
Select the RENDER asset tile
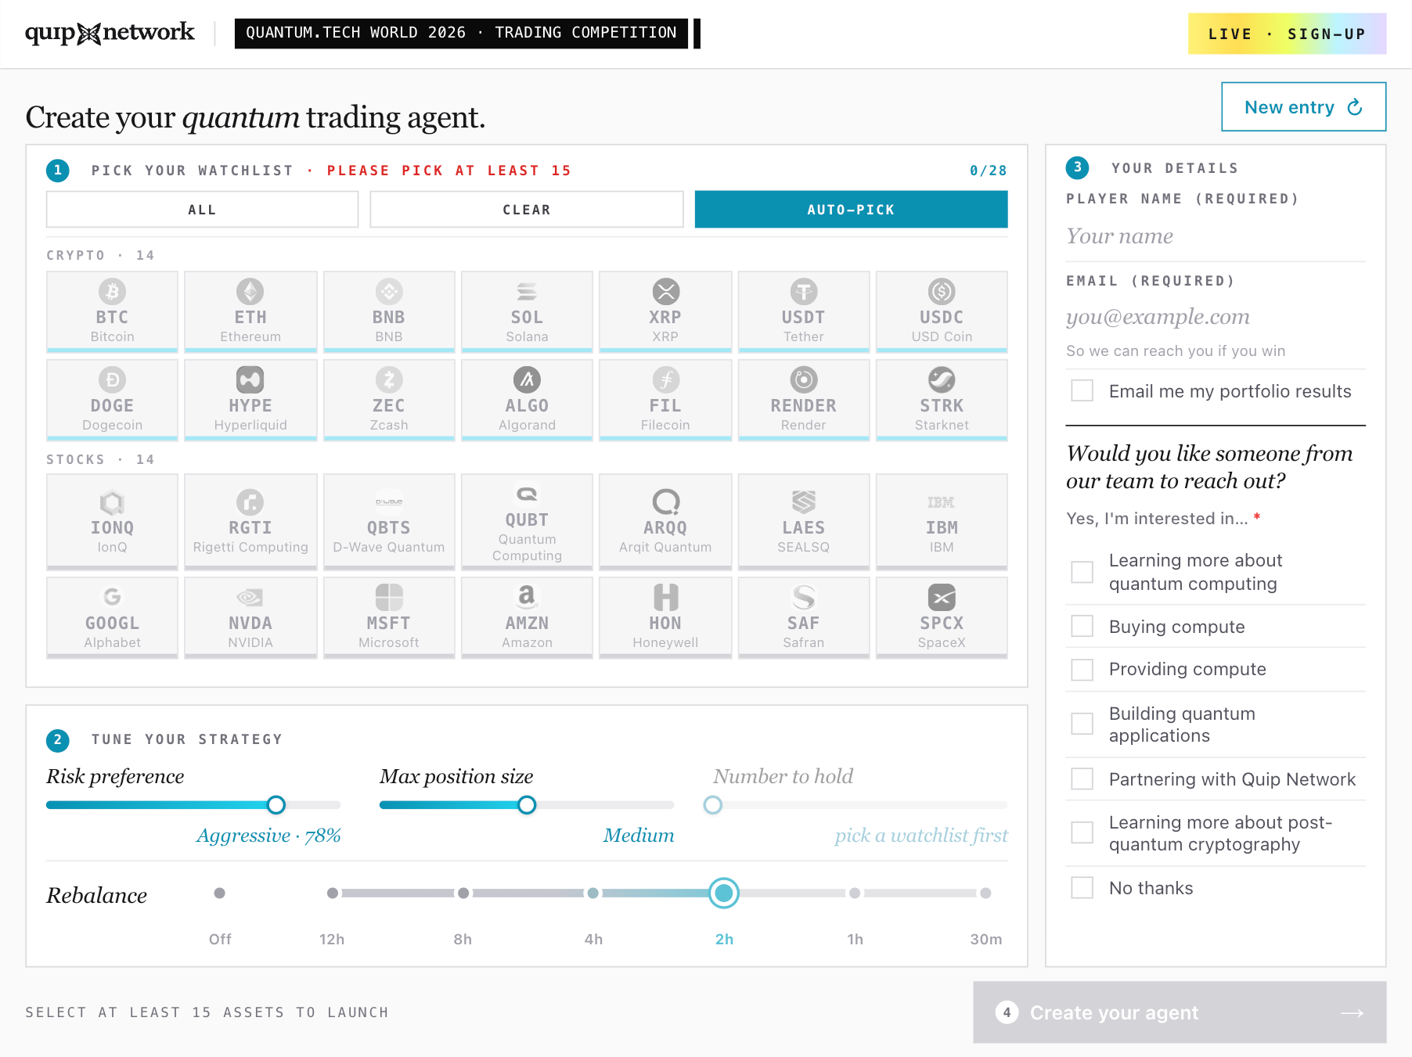coord(804,400)
